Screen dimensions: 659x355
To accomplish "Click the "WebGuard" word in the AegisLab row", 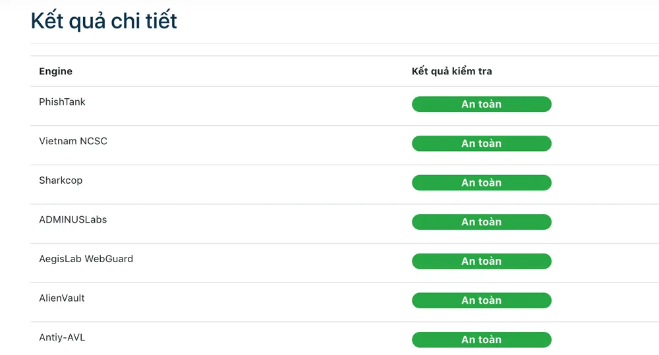I will click(x=109, y=259).
